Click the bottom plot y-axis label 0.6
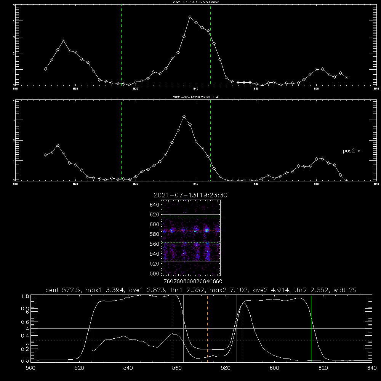Screen dimensions: 381x381 (x=25, y=322)
